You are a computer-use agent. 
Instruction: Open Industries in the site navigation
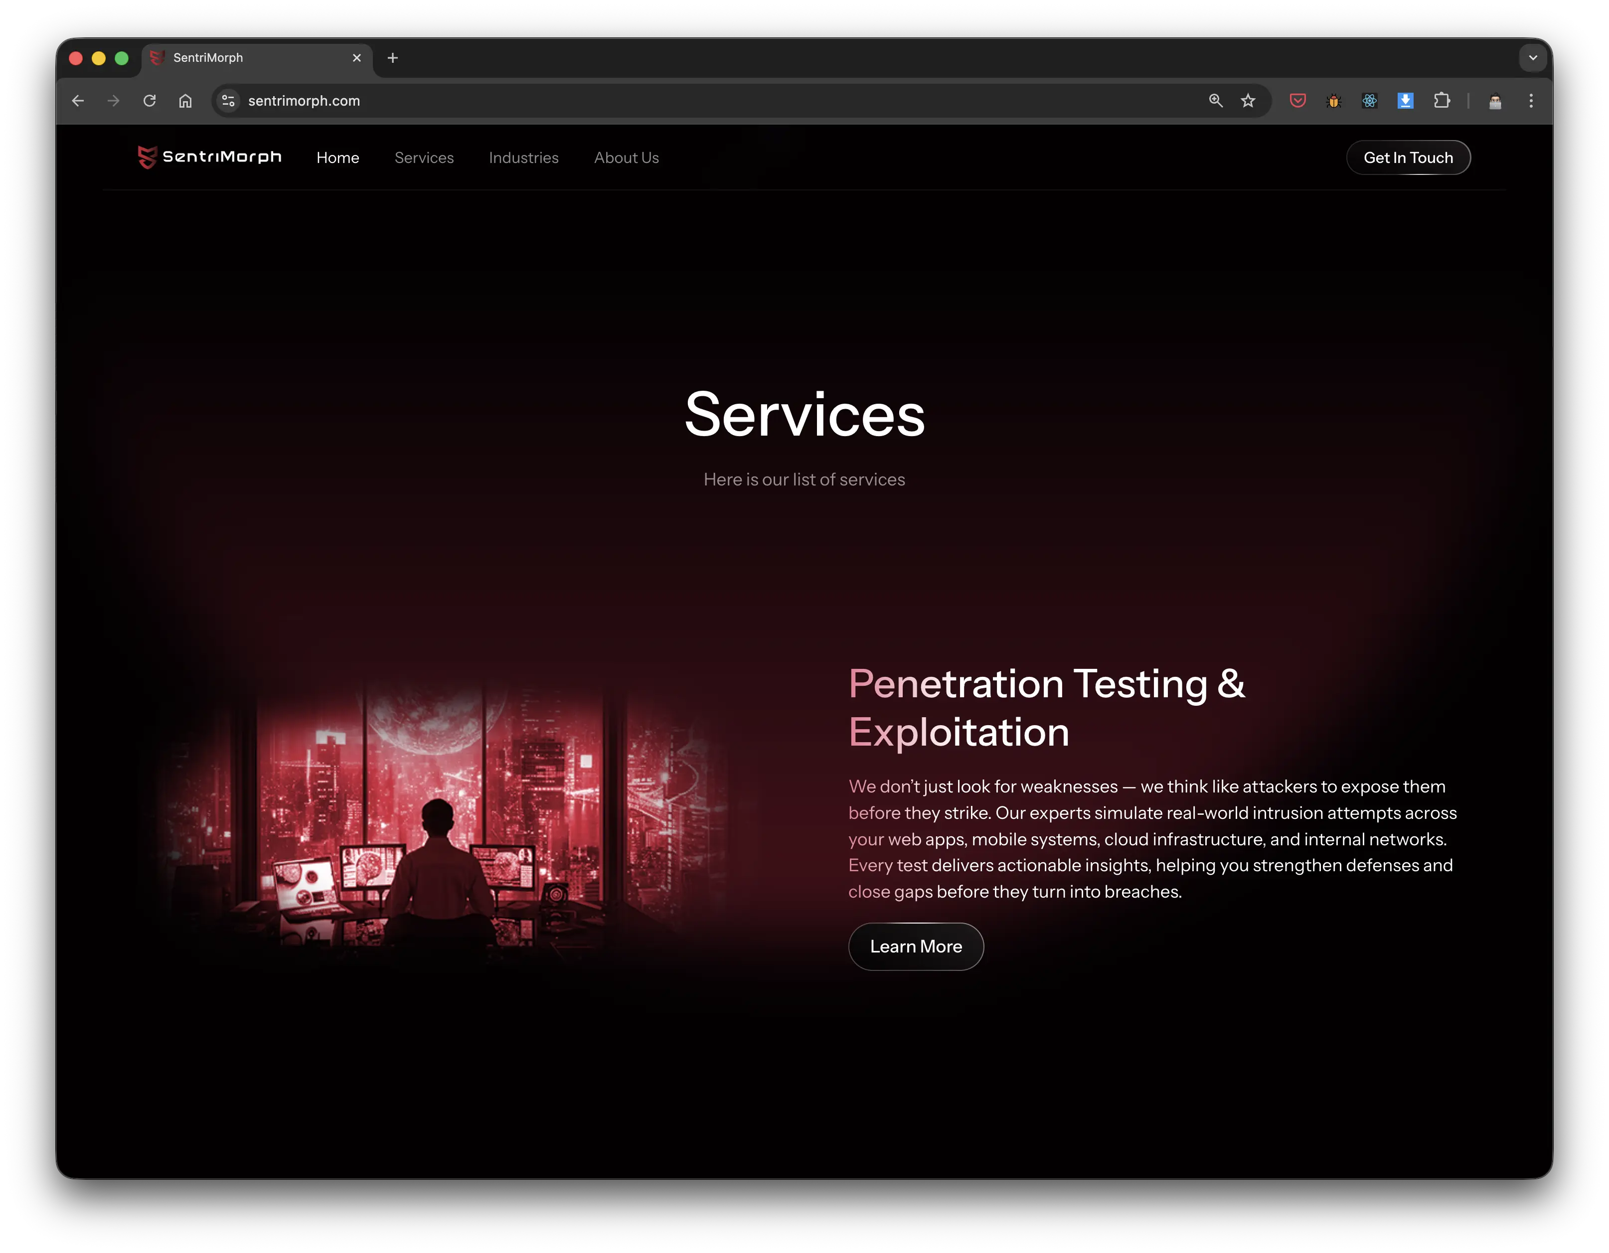[524, 157]
